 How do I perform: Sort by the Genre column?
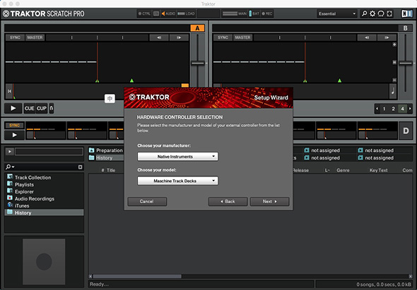pos(343,170)
